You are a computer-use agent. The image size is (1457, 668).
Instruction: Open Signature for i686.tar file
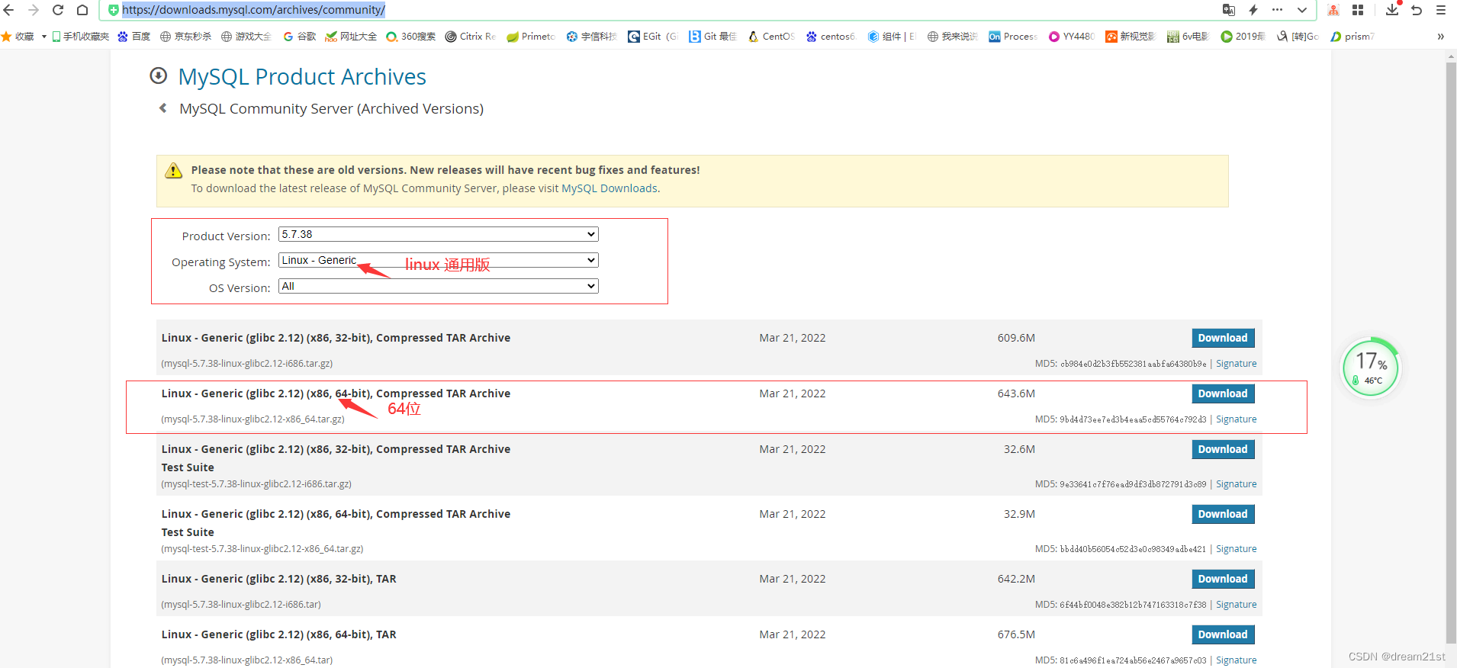pos(1236,605)
